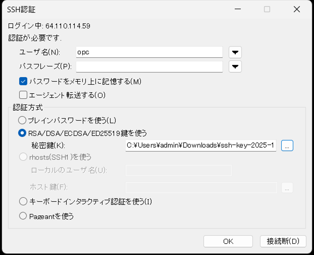Minimize the SSH認証 dialog

click(237, 9)
